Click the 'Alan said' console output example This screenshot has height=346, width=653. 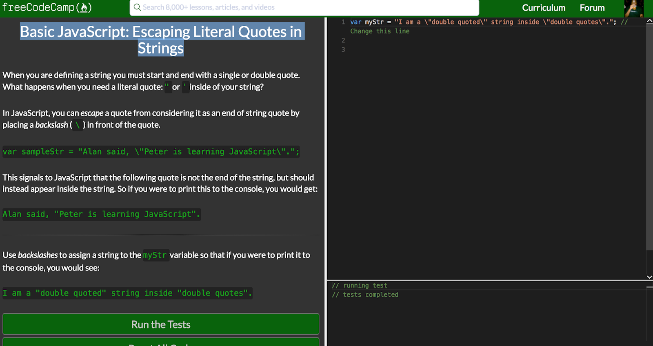pyautogui.click(x=102, y=214)
